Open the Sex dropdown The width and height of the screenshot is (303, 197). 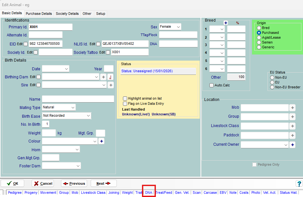coord(170,27)
